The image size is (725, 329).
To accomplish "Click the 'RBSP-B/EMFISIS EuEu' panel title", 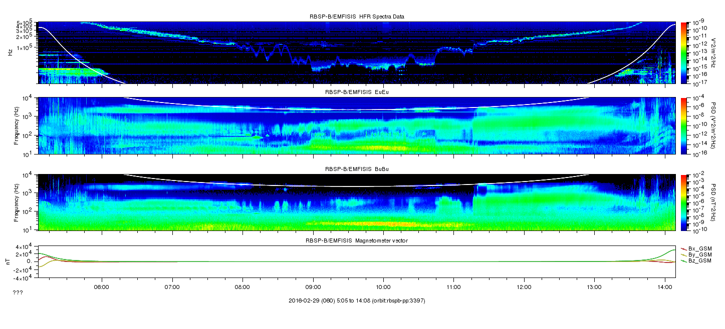I will 357,92.
